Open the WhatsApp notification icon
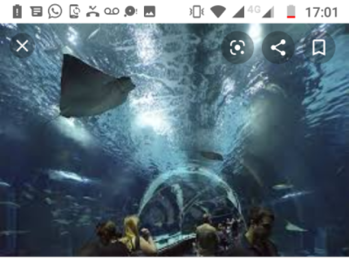 [x=55, y=11]
